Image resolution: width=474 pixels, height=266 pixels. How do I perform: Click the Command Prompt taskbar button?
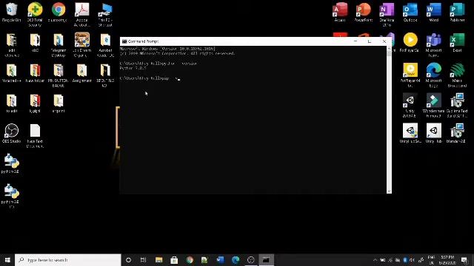(266, 260)
